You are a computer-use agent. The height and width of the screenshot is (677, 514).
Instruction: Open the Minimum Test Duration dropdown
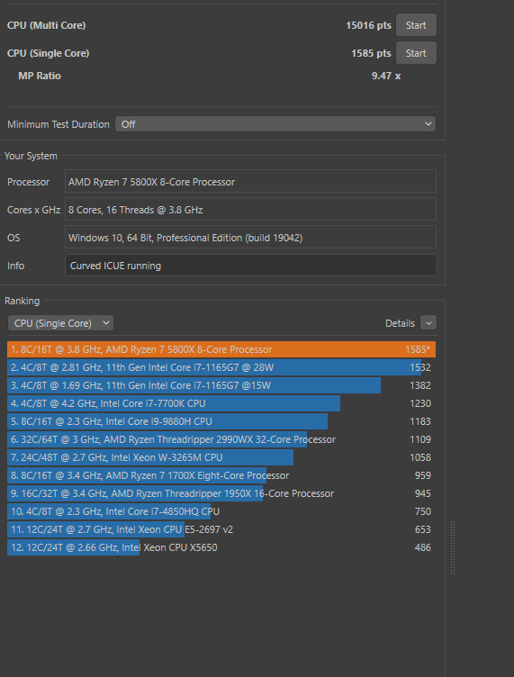[275, 124]
